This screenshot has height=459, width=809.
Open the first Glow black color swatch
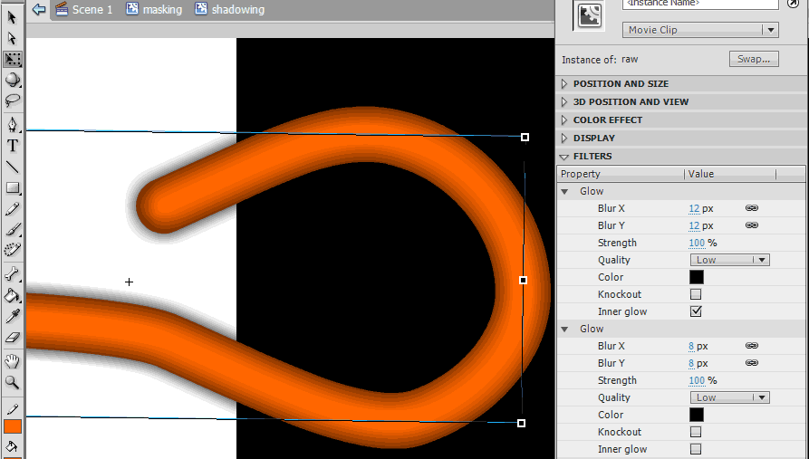coord(697,277)
